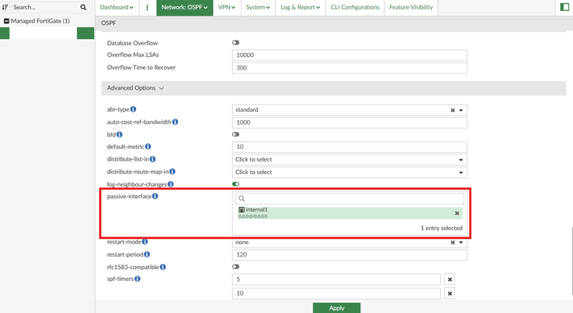Show info for restart-mode
This screenshot has width=573, height=313.
[145, 242]
